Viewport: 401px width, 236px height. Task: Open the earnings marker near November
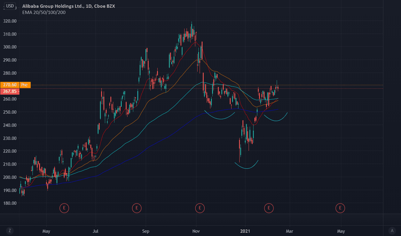coord(200,208)
